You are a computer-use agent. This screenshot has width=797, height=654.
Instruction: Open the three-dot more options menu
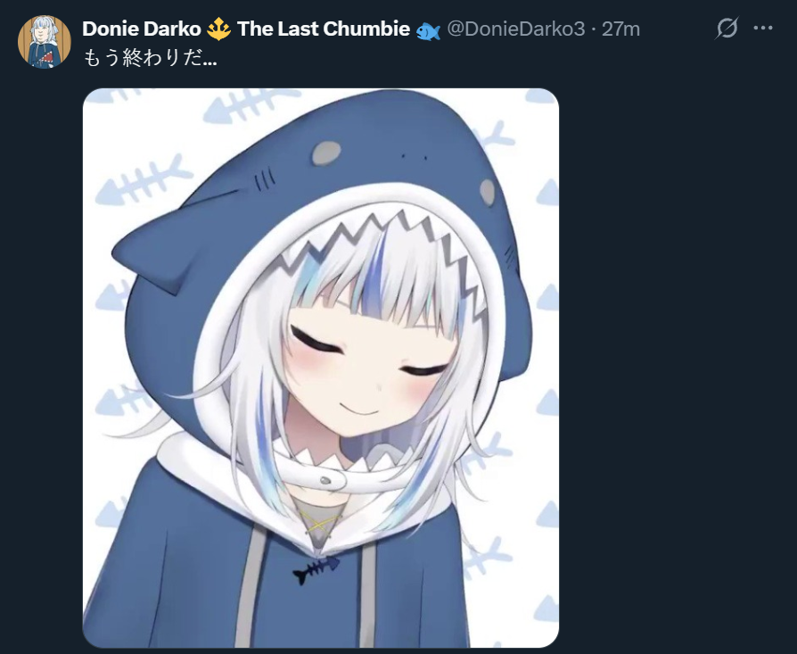tap(763, 28)
